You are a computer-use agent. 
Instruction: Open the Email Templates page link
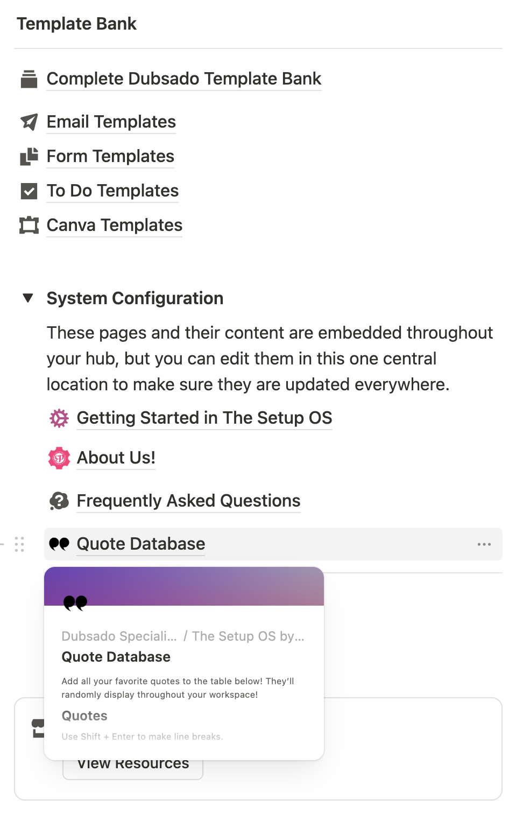(111, 122)
